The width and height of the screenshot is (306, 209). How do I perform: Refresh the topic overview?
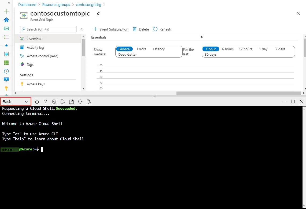(x=162, y=29)
